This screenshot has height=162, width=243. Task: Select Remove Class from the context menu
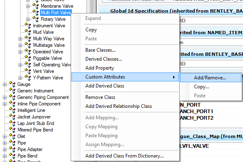(x=100, y=97)
